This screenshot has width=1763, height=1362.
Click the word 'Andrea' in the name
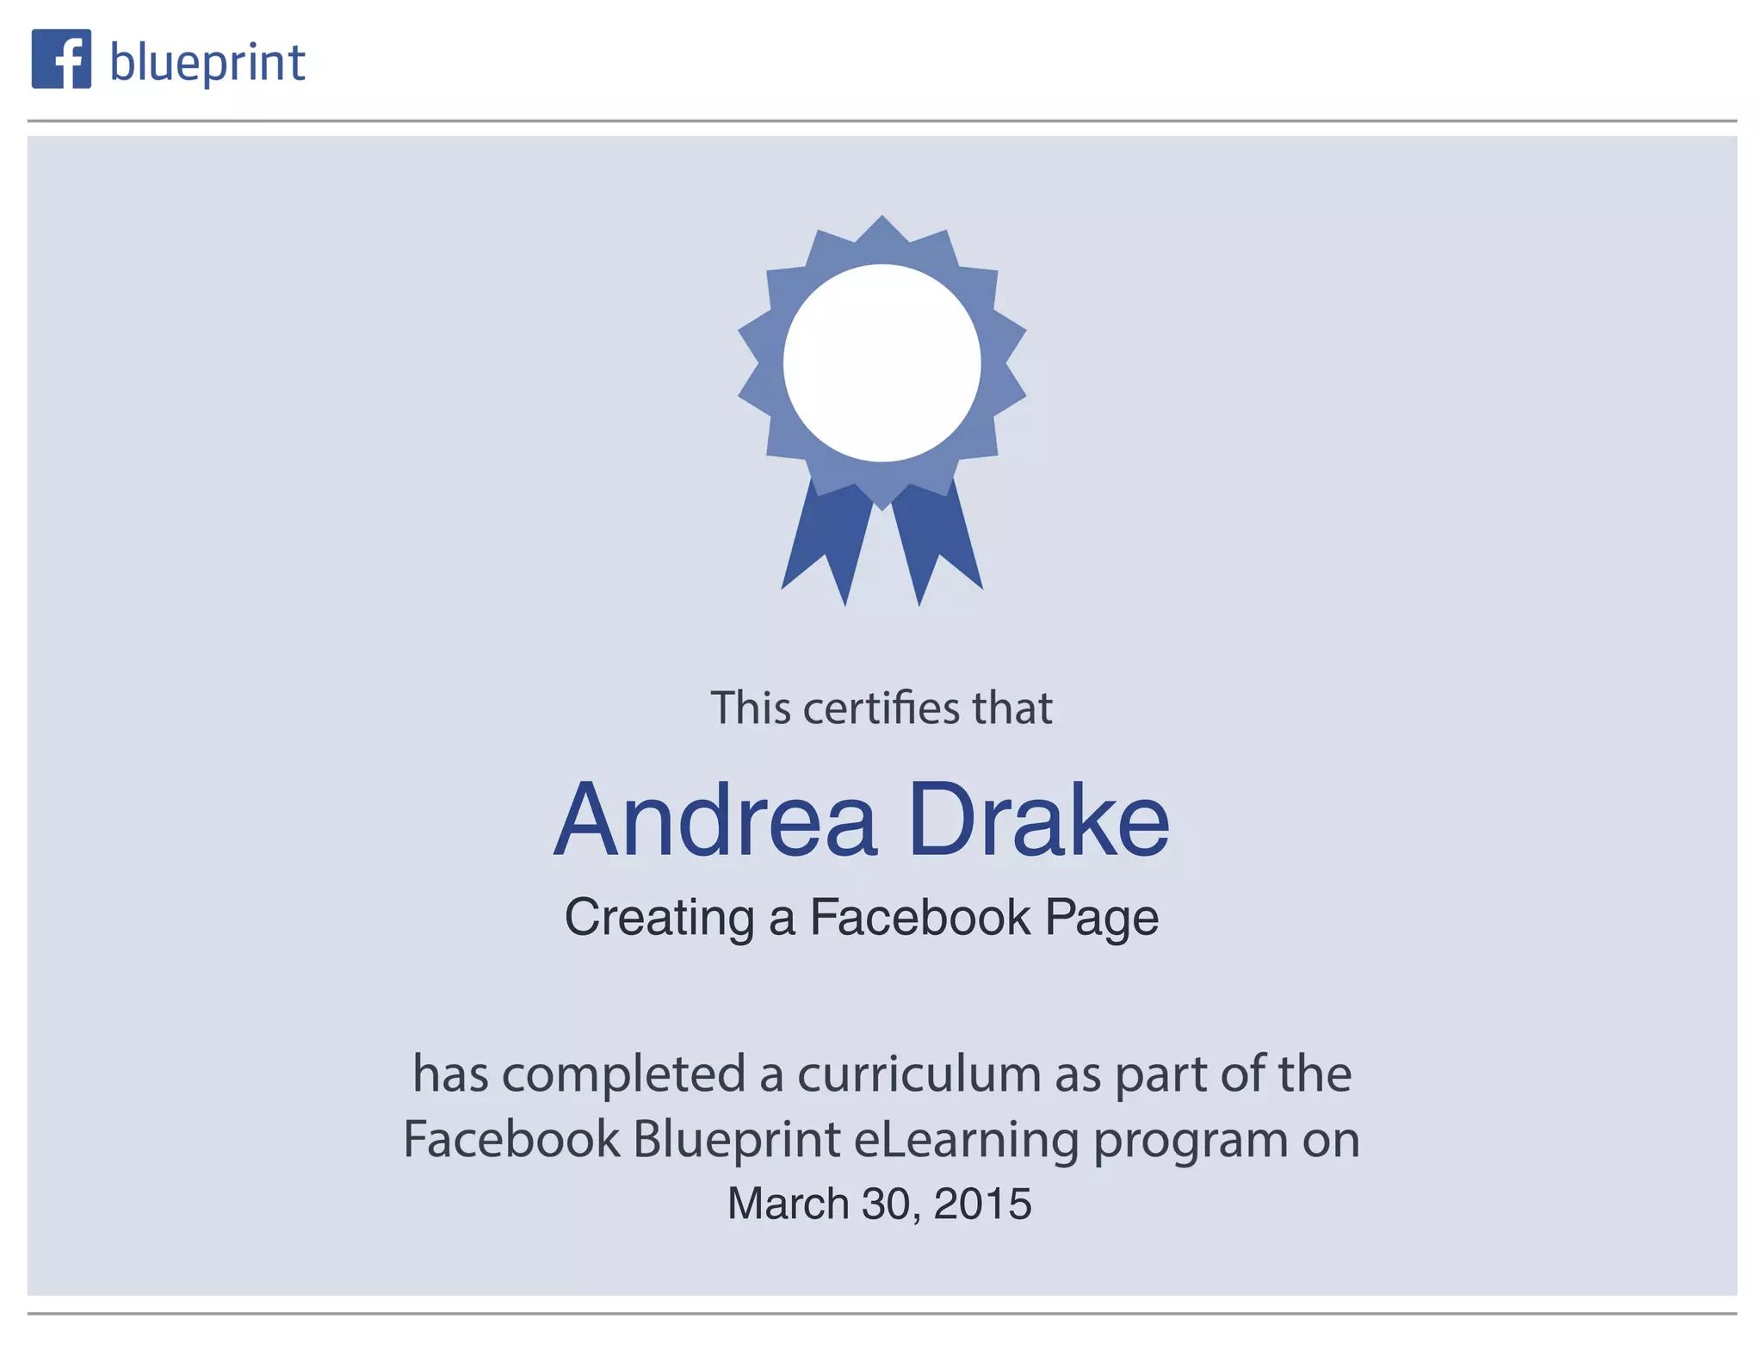[x=715, y=820]
